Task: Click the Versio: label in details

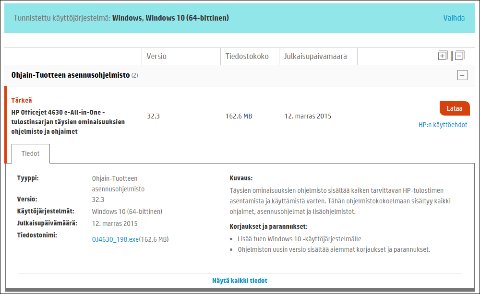Action: point(27,200)
